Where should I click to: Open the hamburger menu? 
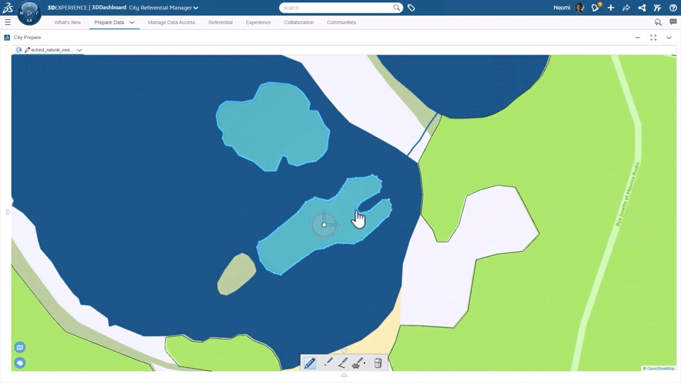(7, 22)
